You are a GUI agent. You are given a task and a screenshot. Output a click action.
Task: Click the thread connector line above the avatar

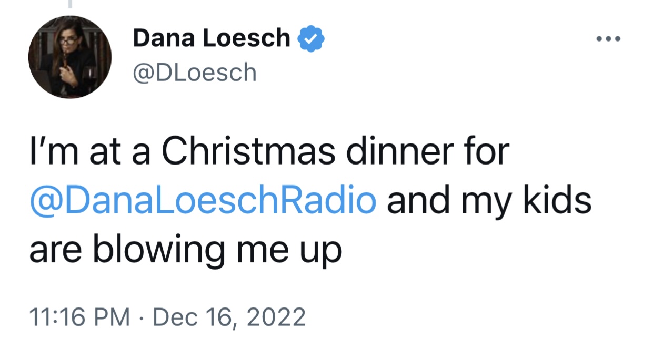(69, 4)
